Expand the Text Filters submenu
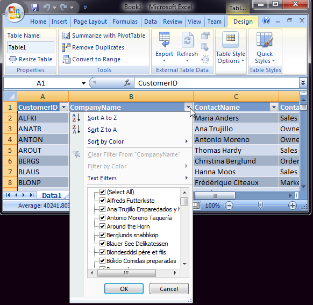 [187, 178]
